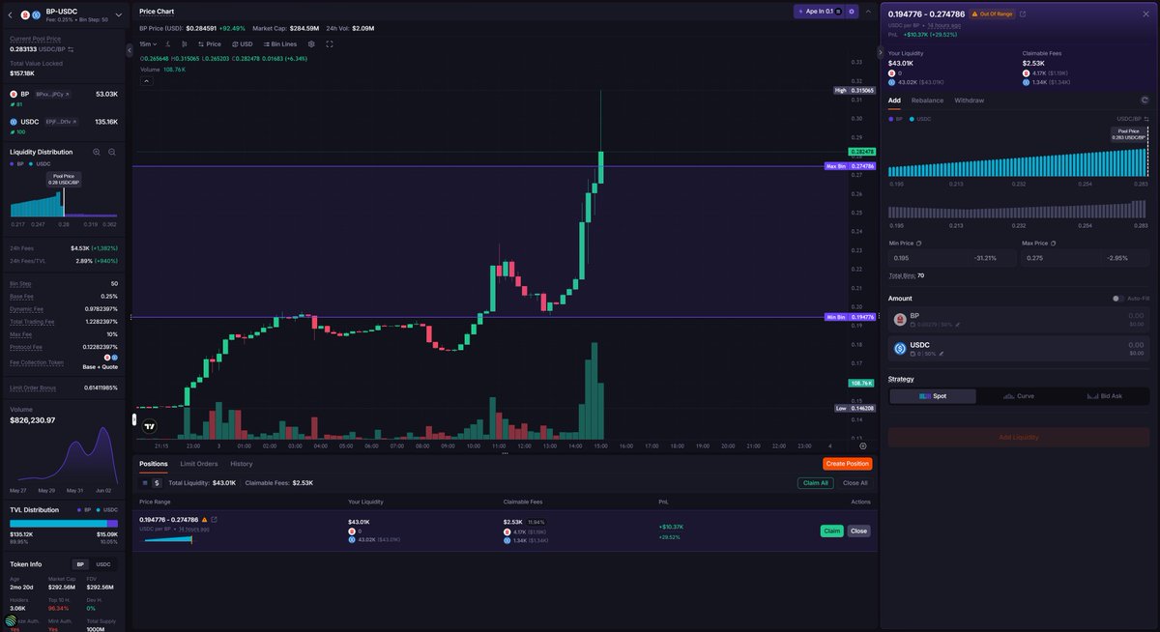
Task: Click the out-of-range warning icon in position row
Action: point(204,520)
